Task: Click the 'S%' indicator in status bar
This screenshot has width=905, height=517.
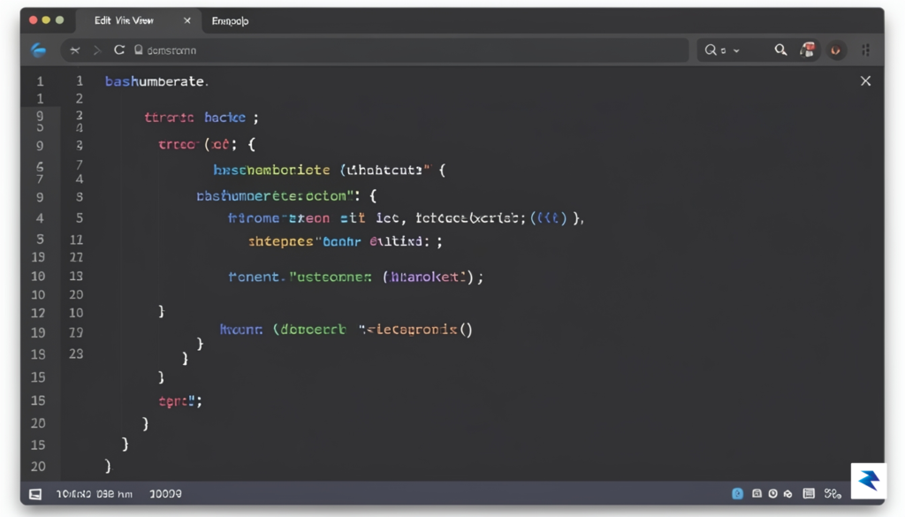Action: 833,493
